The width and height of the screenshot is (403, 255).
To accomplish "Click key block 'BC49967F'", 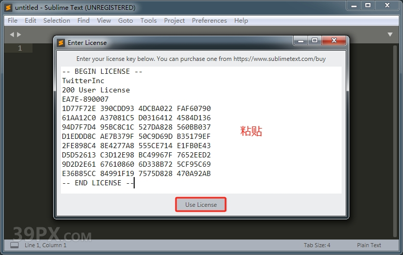I will [155, 155].
